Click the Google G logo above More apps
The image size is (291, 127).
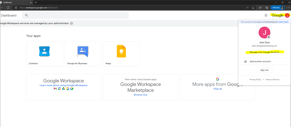[x=217, y=79]
